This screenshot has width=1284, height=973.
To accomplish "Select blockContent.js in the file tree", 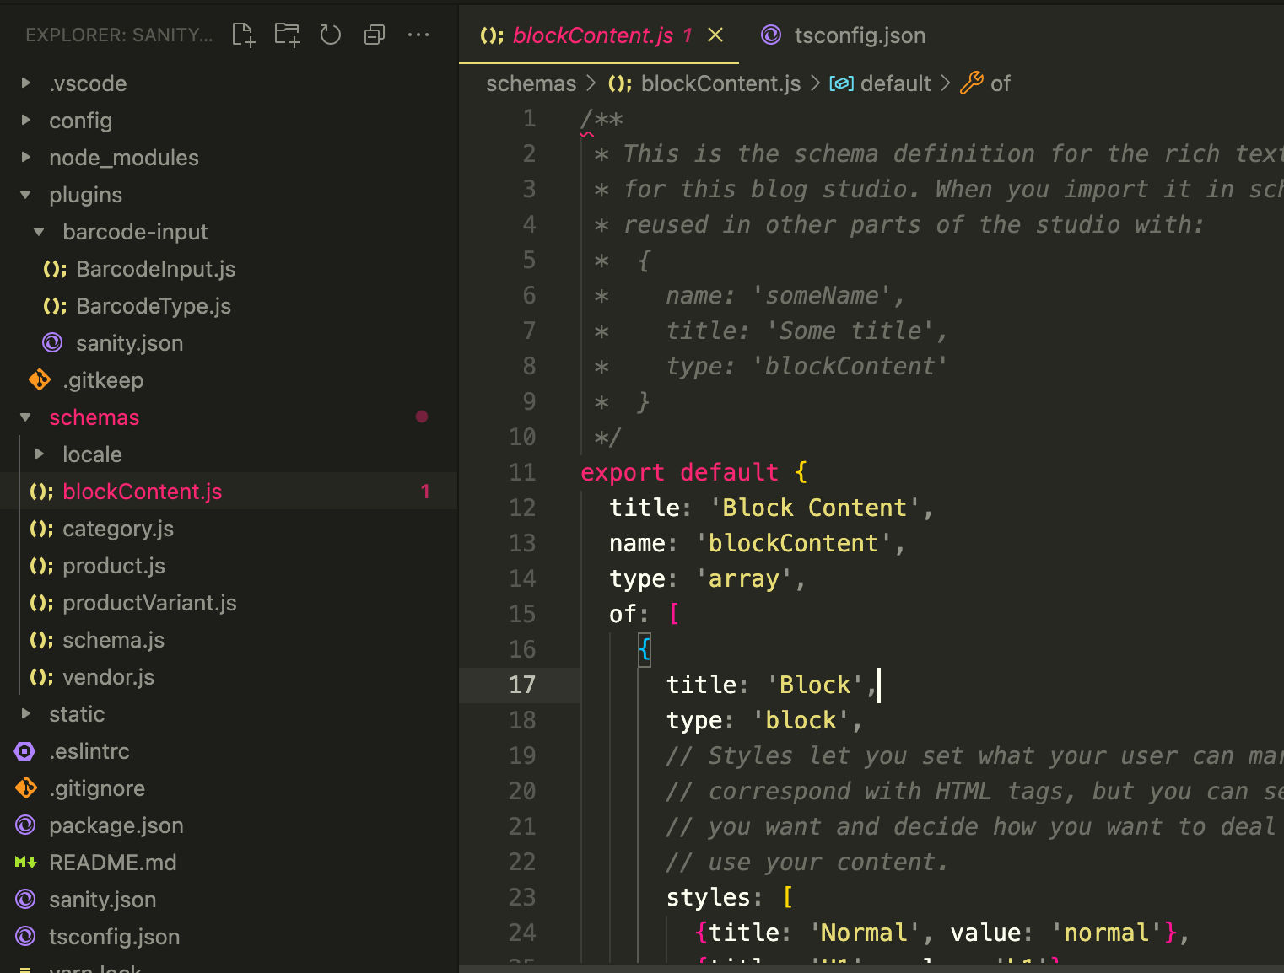I will [x=229, y=492].
